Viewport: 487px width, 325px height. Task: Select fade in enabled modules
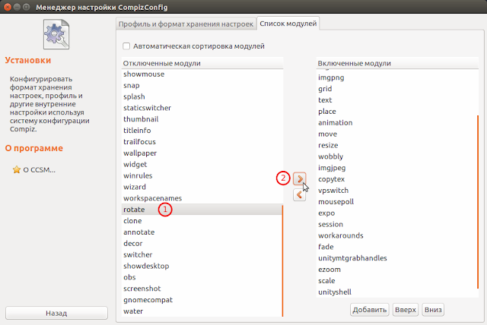(x=396, y=247)
